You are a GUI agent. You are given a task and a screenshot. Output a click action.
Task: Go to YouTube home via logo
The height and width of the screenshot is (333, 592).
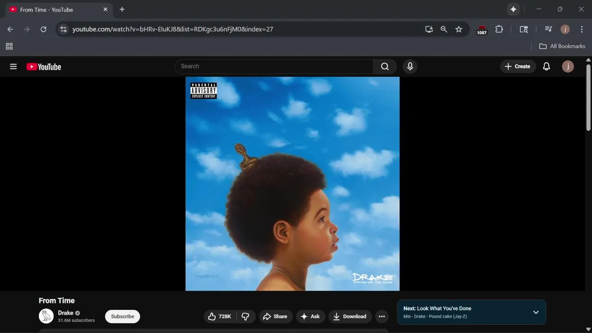[44, 67]
